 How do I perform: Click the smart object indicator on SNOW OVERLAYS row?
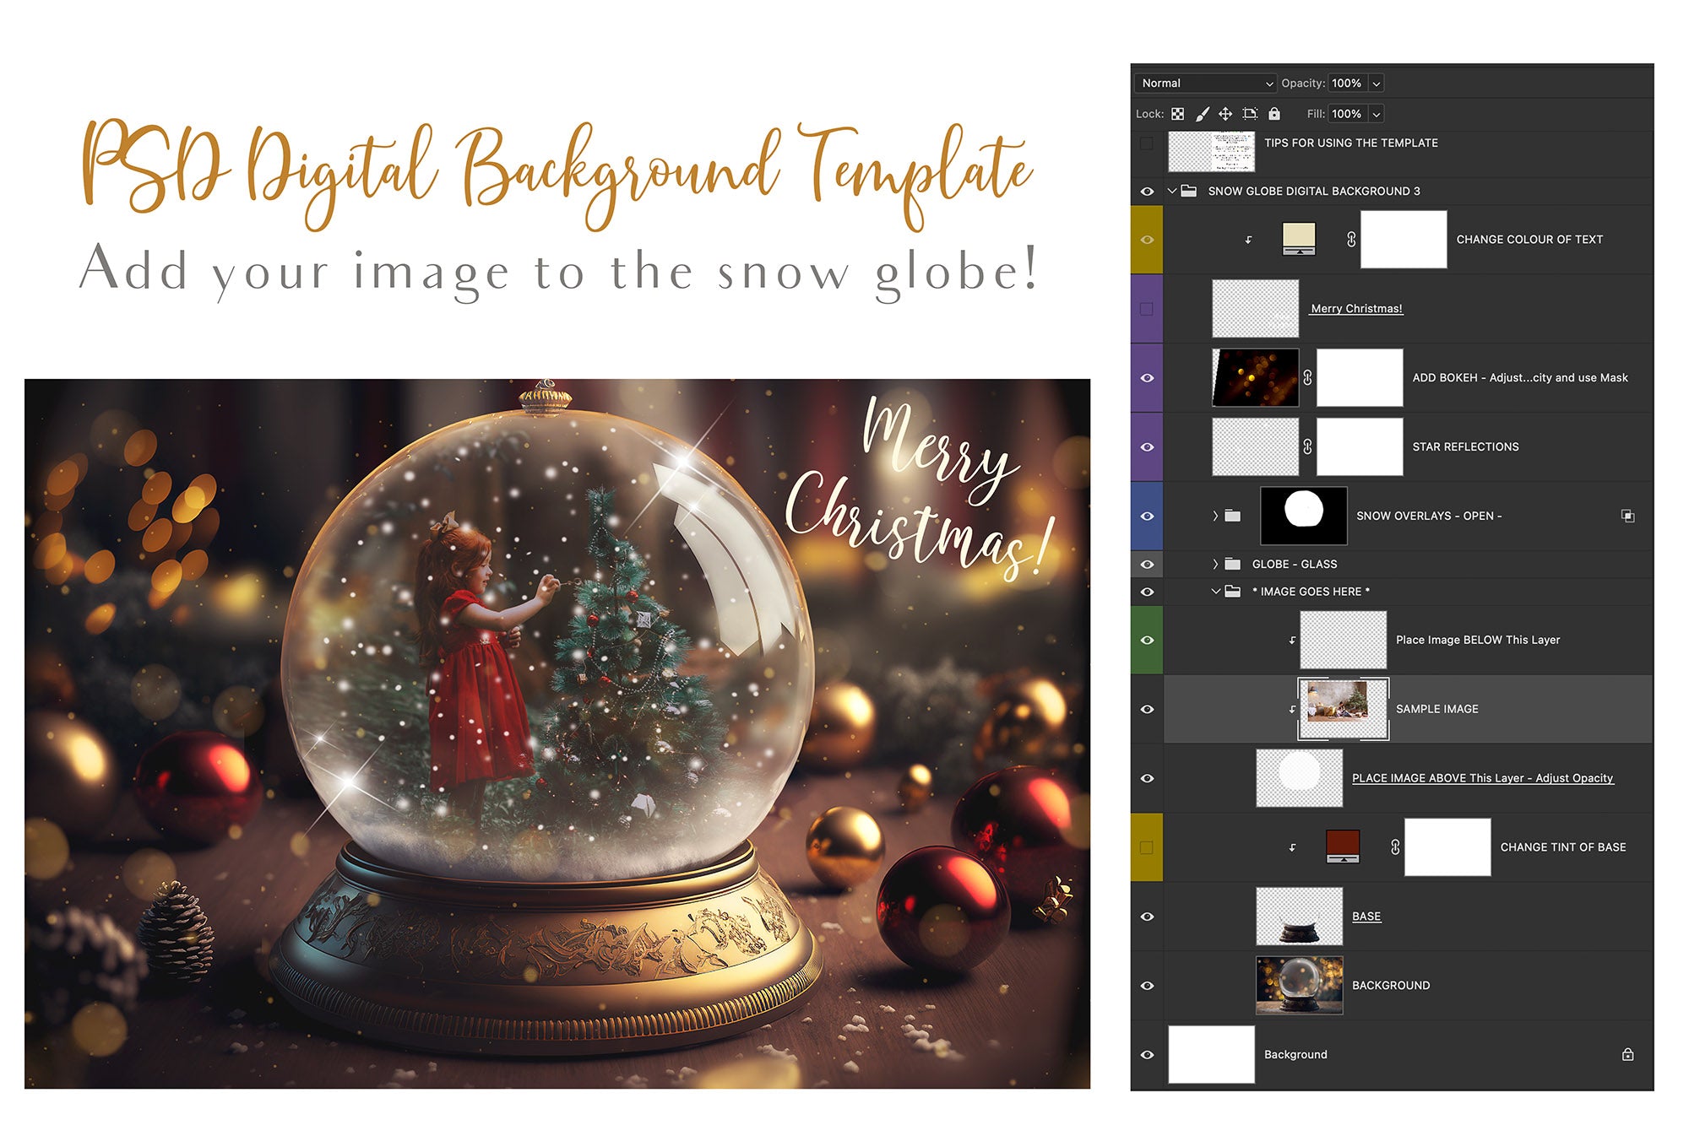pyautogui.click(x=1628, y=516)
